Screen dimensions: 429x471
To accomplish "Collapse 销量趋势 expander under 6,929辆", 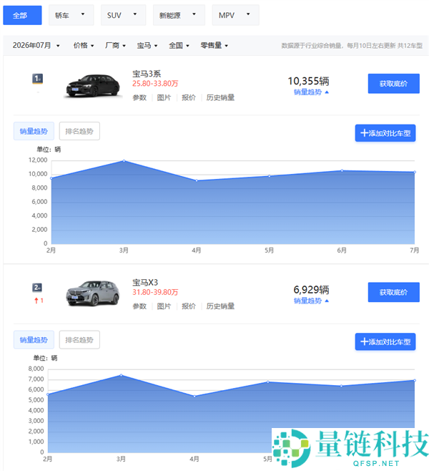I will point(312,301).
